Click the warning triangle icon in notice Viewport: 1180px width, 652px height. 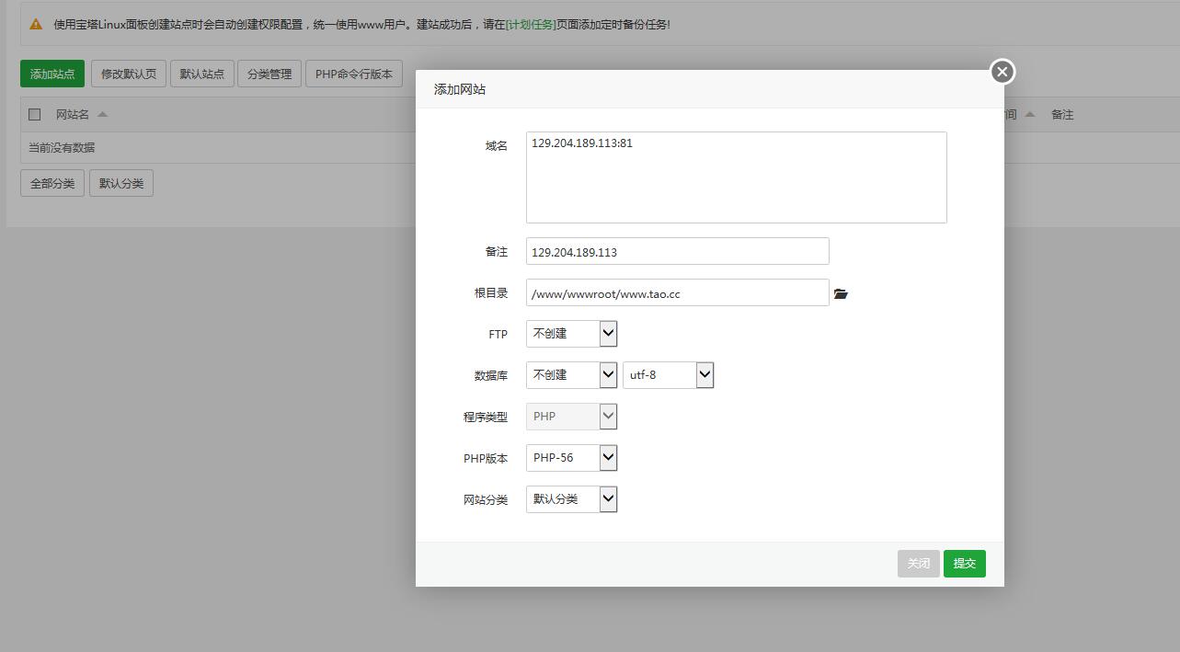click(36, 24)
